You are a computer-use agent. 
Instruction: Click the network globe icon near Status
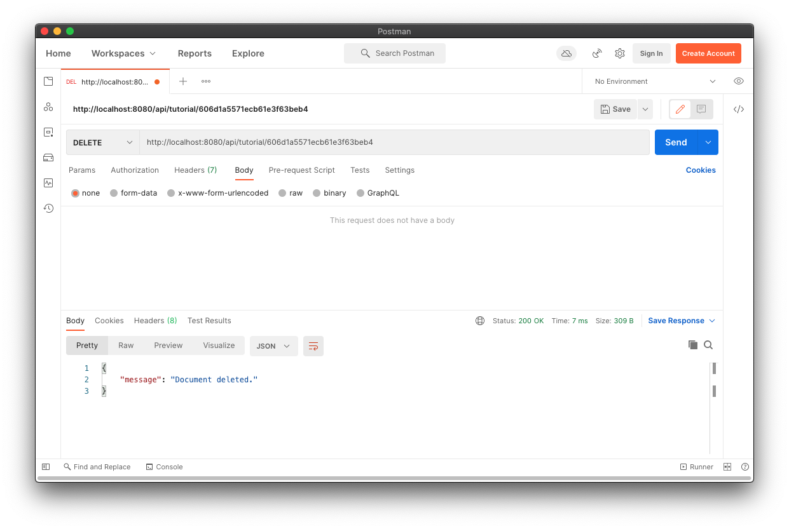(480, 321)
